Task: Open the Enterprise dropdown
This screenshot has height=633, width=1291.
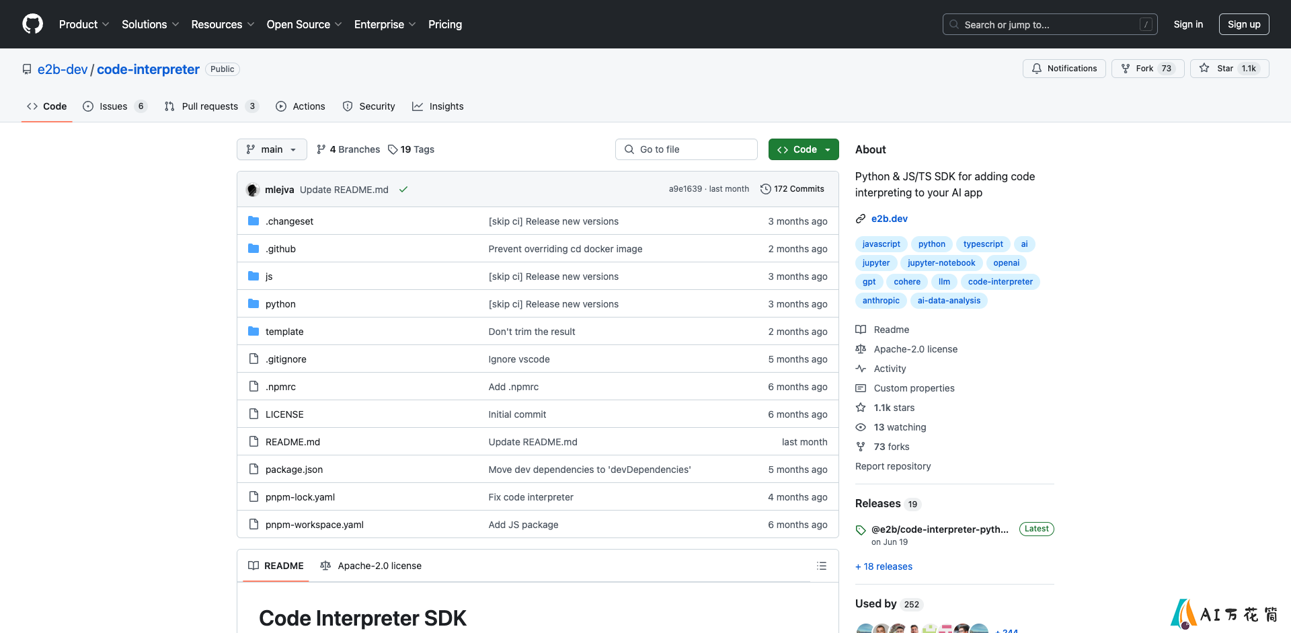Action: pos(385,24)
